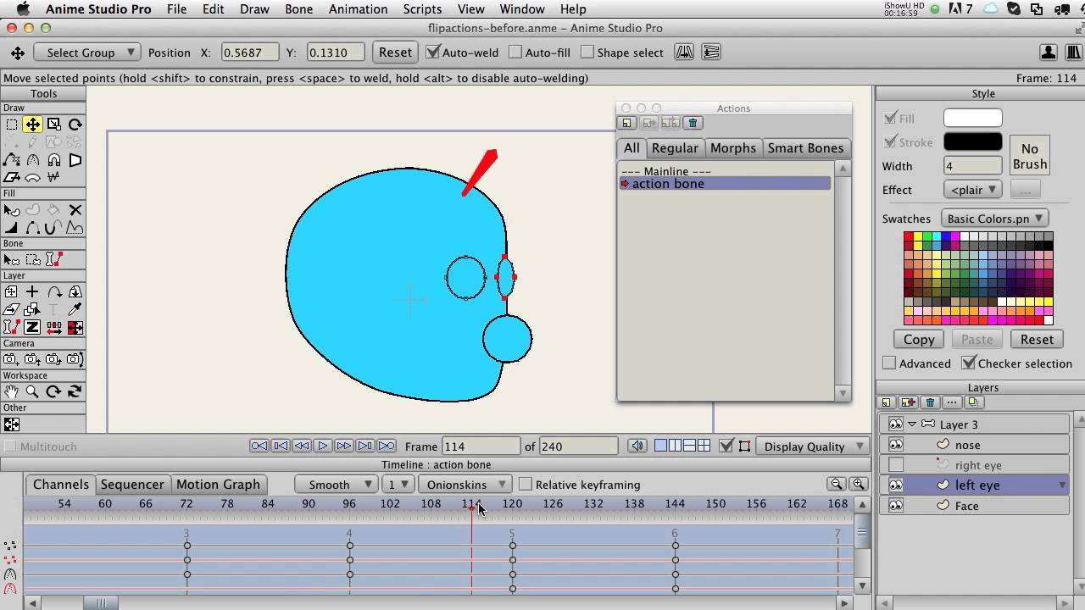1085x610 pixels.
Task: Select the Switch Layer Z tool
Action: [x=32, y=328]
